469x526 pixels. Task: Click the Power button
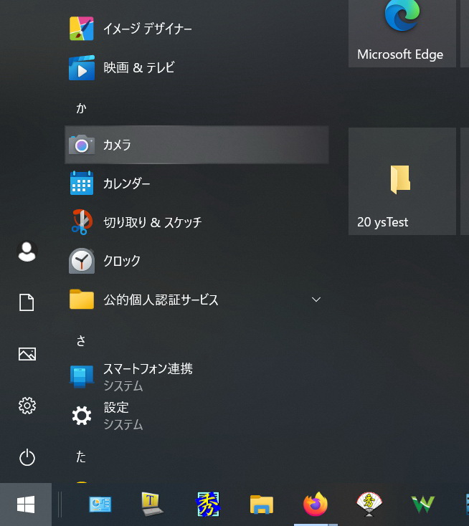[27, 457]
